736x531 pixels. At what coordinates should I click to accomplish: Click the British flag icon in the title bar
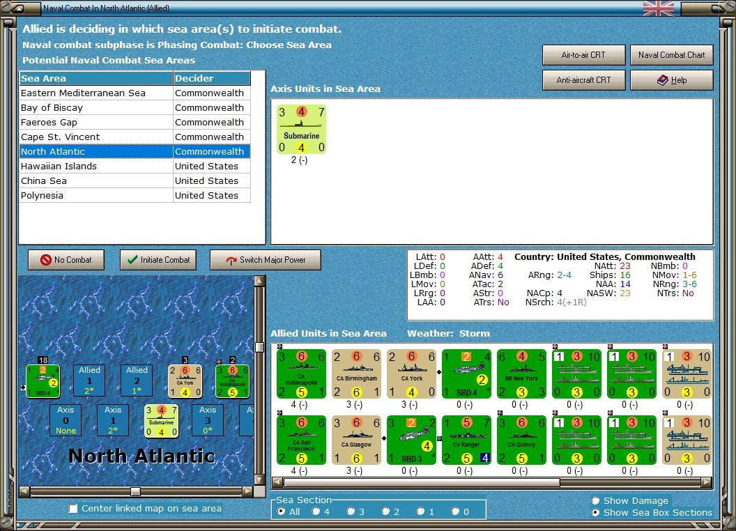(x=658, y=8)
